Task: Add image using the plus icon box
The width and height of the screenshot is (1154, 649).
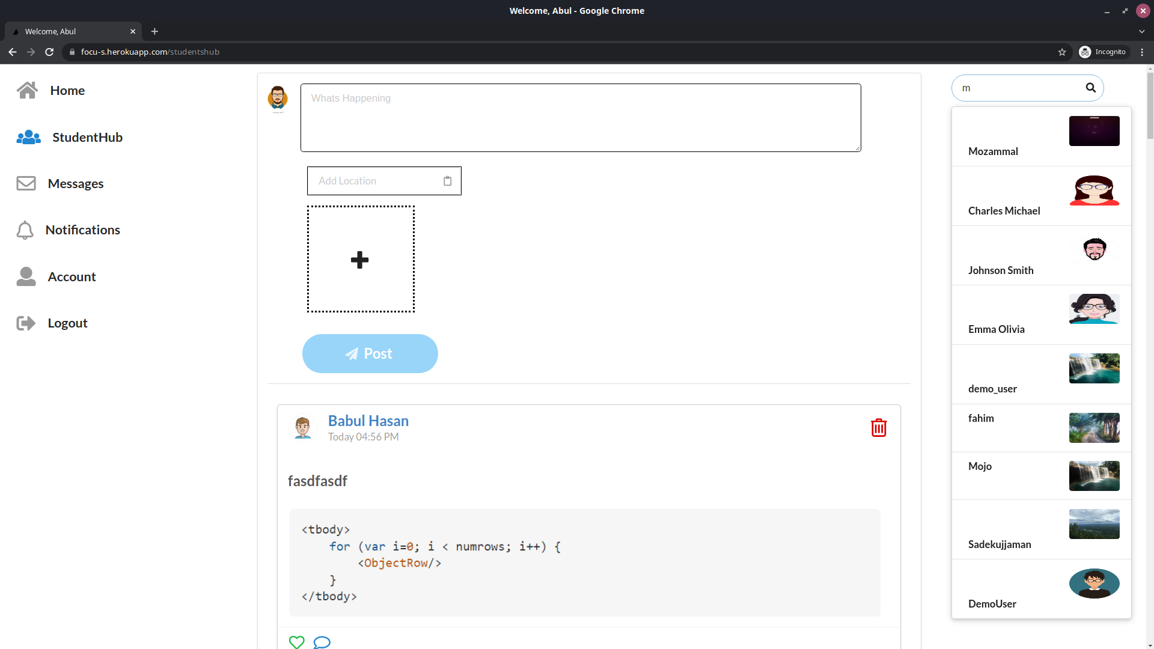Action: pyautogui.click(x=360, y=259)
